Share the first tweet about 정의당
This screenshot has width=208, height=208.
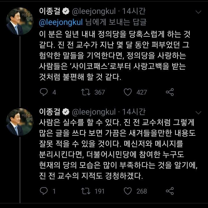click(169, 92)
